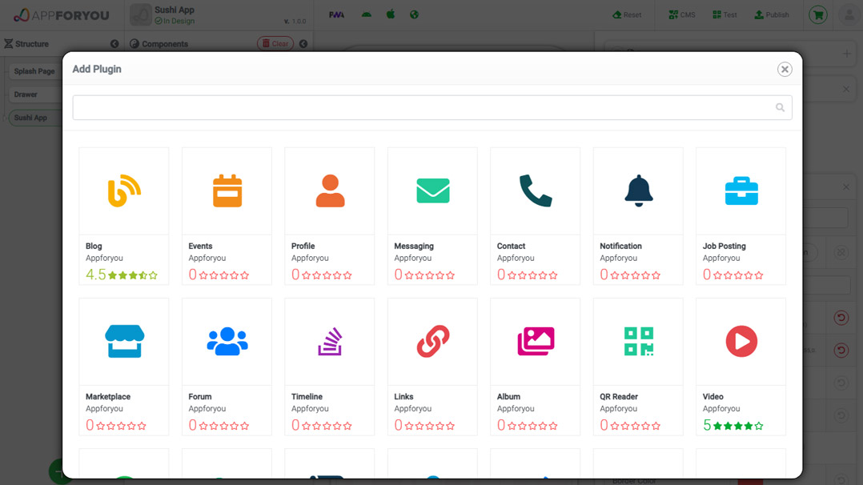Select the web globe platform icon

coord(414,15)
